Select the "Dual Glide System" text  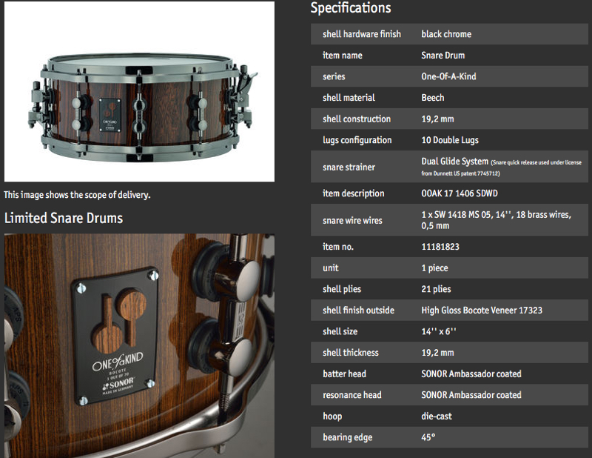click(454, 162)
